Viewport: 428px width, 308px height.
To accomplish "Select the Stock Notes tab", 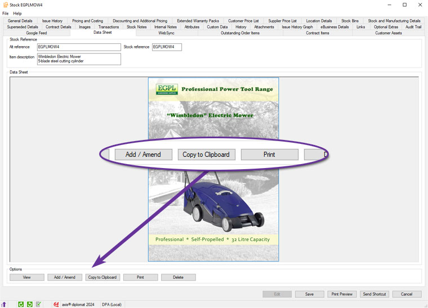I will pyautogui.click(x=136, y=27).
